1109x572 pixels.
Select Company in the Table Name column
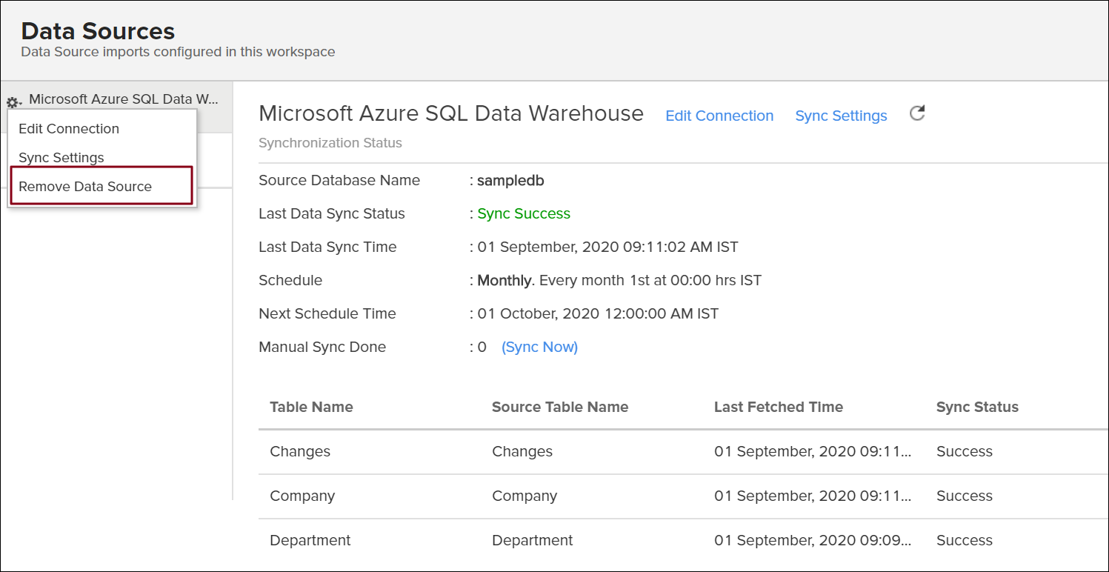302,496
